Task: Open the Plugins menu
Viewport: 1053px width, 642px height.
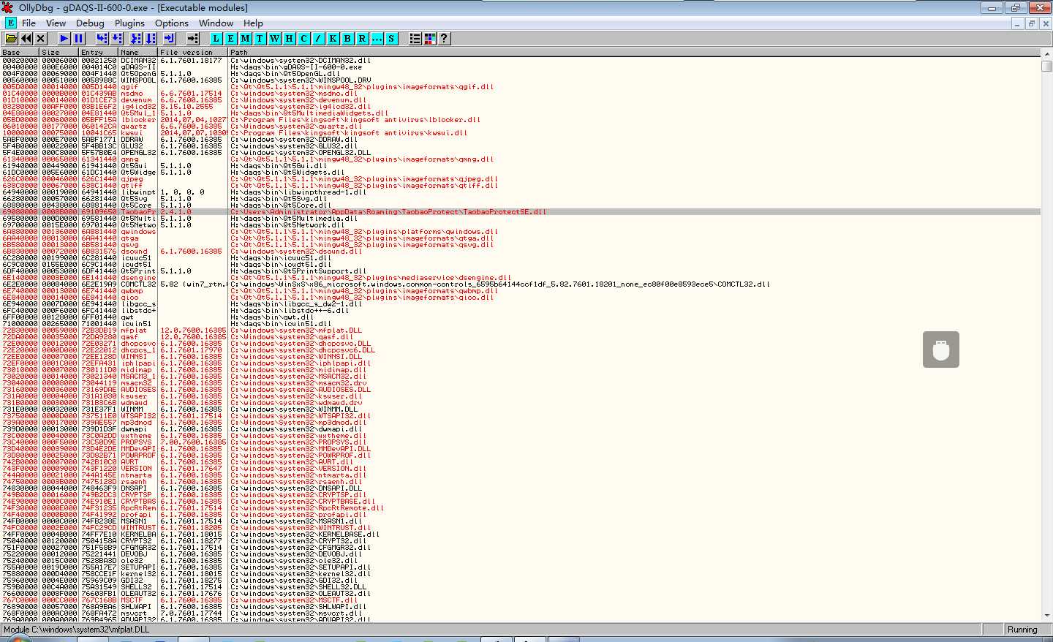Action: pos(129,23)
